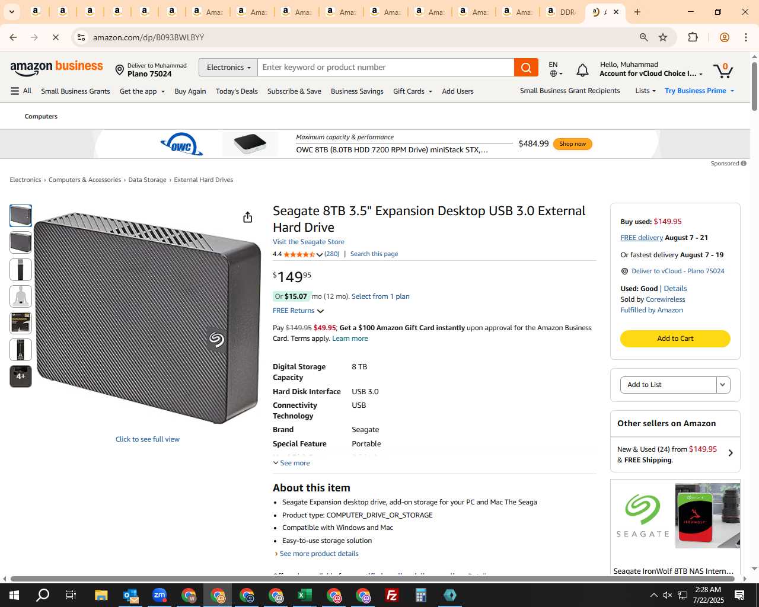
Task: Switch to the DDR browser tab
Action: (x=560, y=12)
